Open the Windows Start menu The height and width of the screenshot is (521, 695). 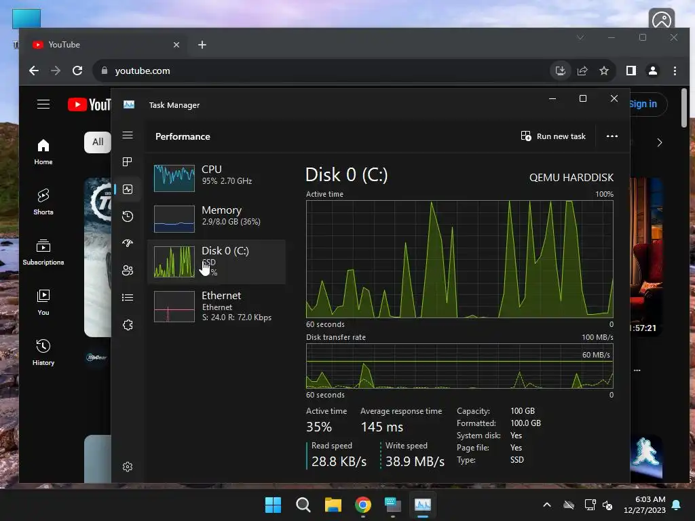coord(273,505)
